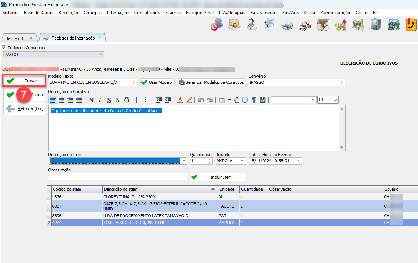Click the Gravar button

tap(25, 81)
